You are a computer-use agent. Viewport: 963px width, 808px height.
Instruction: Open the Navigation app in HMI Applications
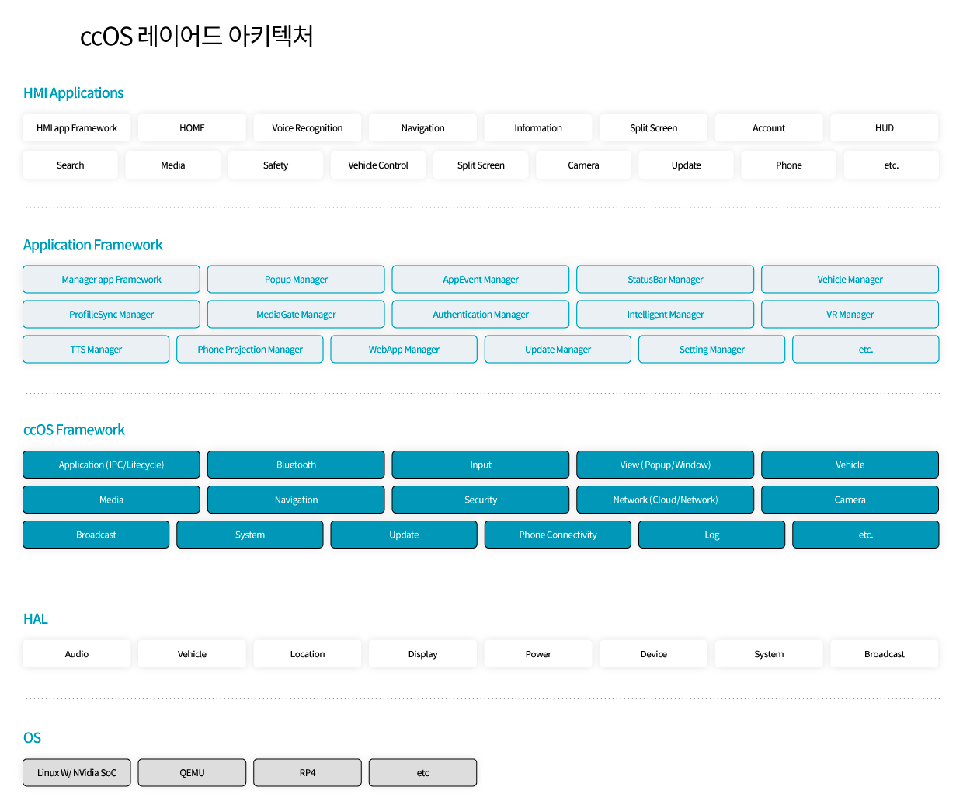point(422,127)
